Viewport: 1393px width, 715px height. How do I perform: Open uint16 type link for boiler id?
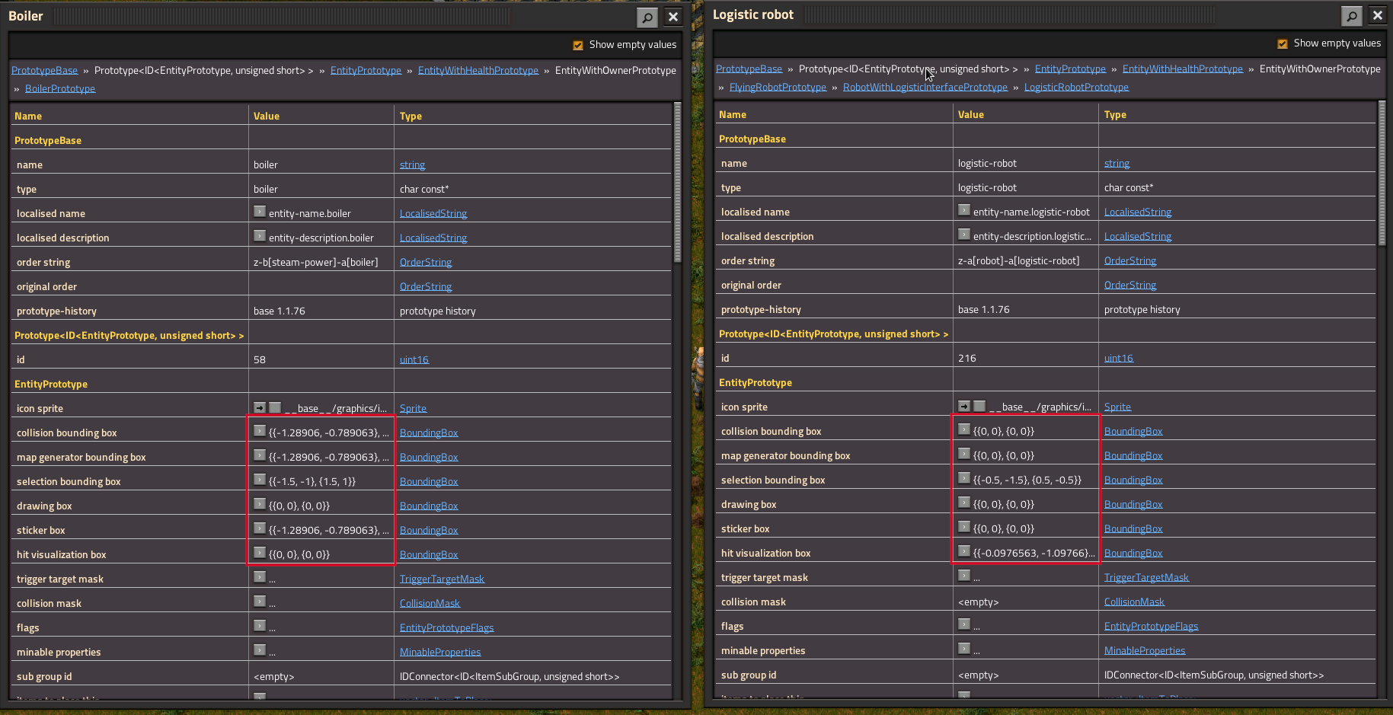(414, 359)
